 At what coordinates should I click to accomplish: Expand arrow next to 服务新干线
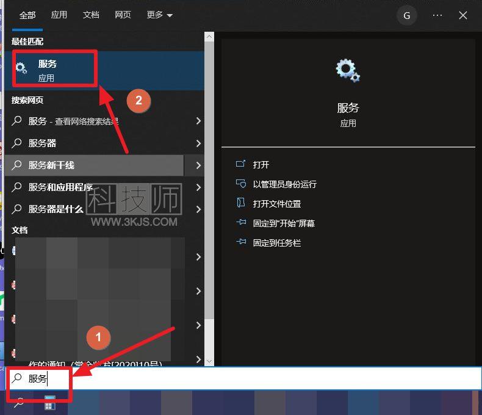198,165
